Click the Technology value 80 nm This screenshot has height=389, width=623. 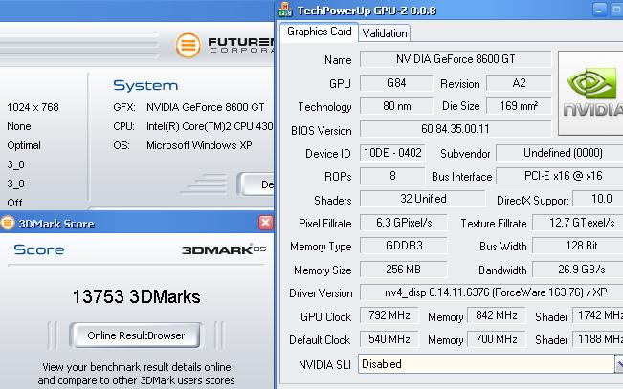[x=396, y=106]
